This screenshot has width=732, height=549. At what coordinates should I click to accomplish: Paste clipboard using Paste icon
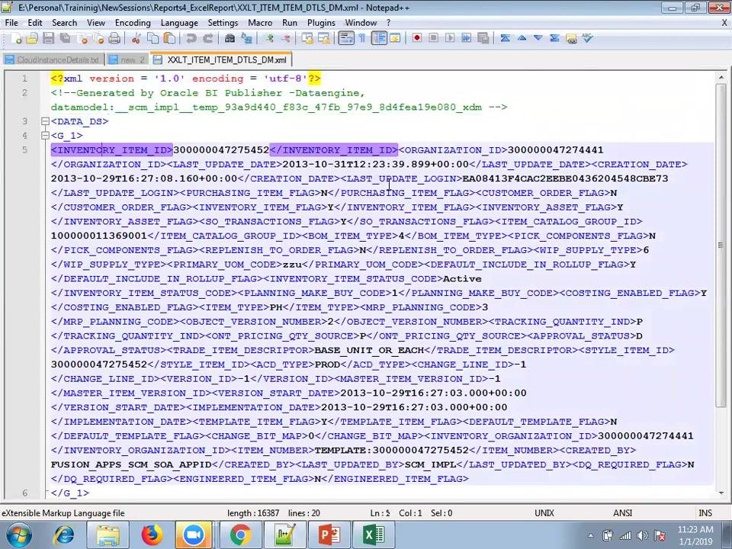coord(169,39)
